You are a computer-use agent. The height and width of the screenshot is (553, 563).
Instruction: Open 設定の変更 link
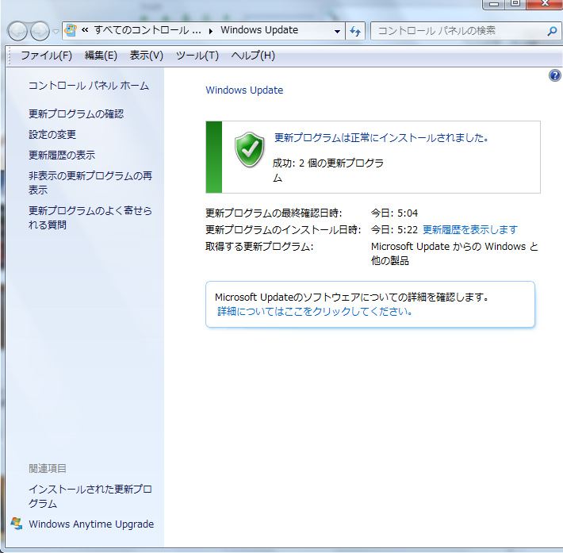[52, 134]
